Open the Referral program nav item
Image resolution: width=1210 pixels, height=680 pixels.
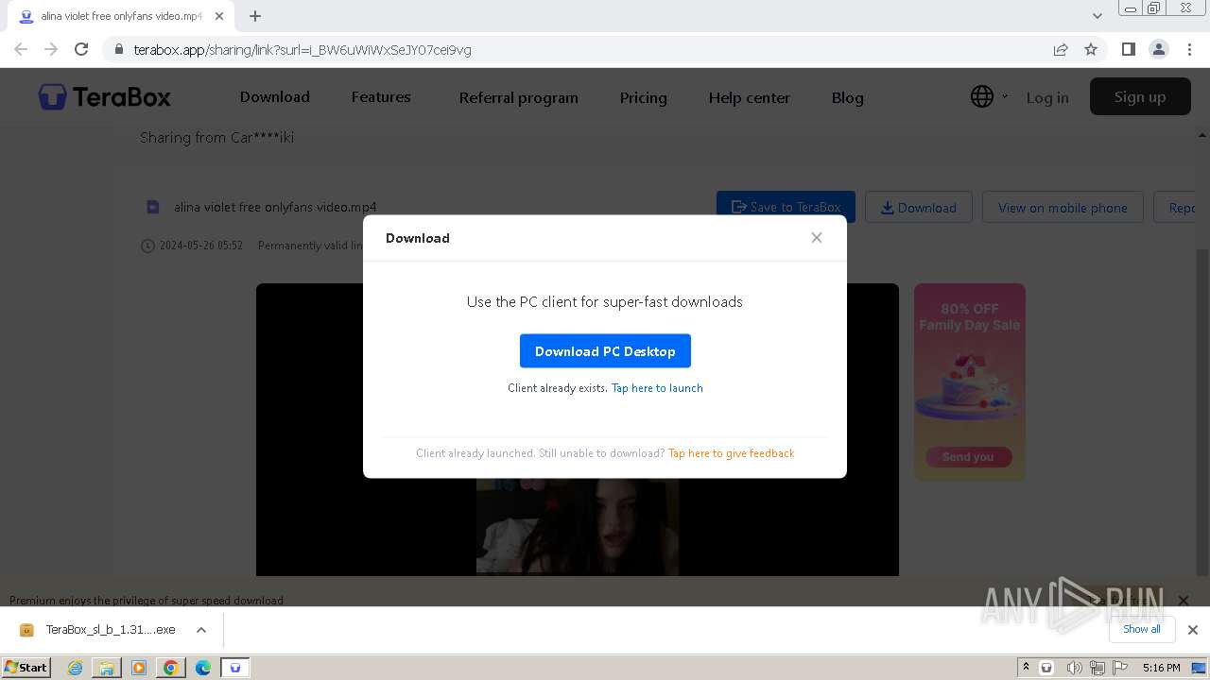(518, 97)
